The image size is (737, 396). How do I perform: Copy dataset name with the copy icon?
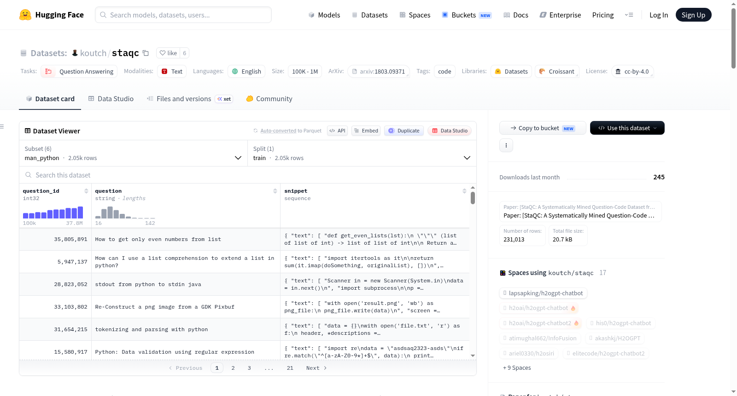pos(146,53)
